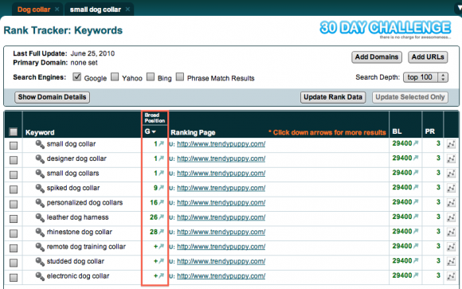Click the magnifier icon beside small dog collar
This screenshot has height=289, width=462.
point(40,144)
